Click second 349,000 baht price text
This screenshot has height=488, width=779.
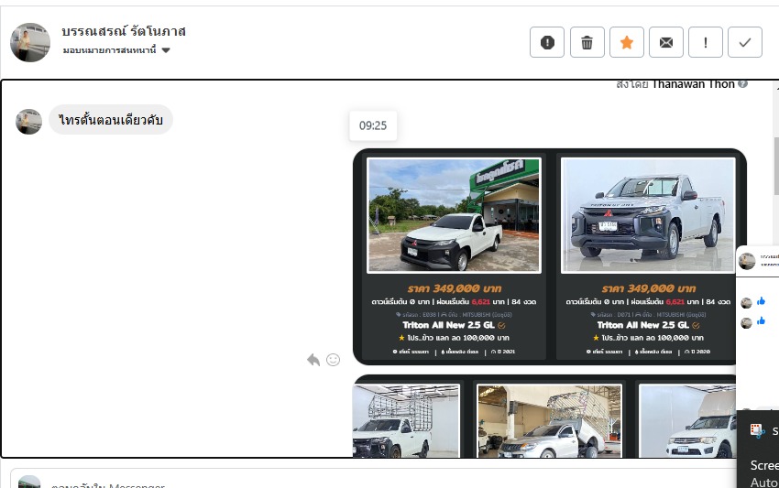click(648, 288)
